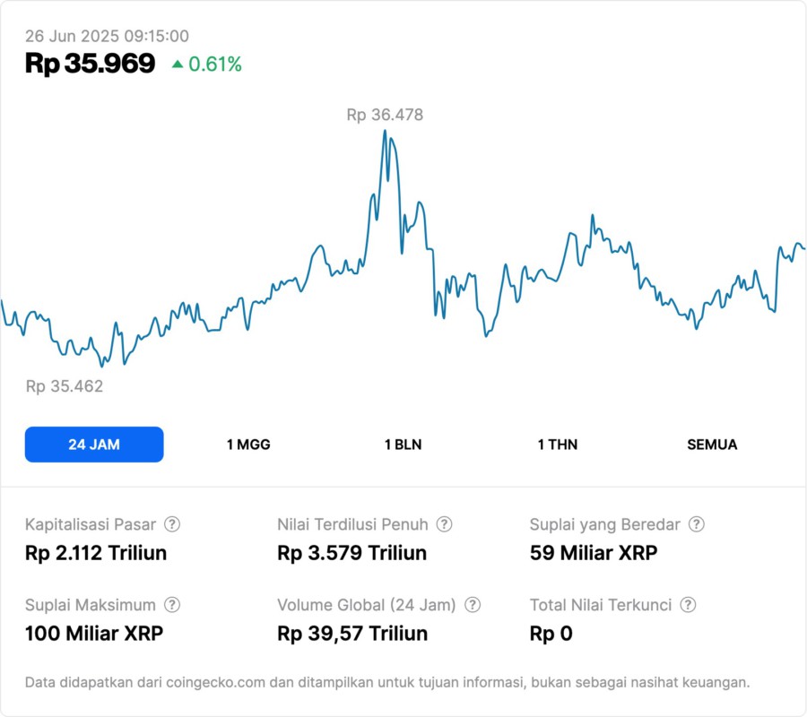Click the green up-arrow price change icon

tap(178, 64)
